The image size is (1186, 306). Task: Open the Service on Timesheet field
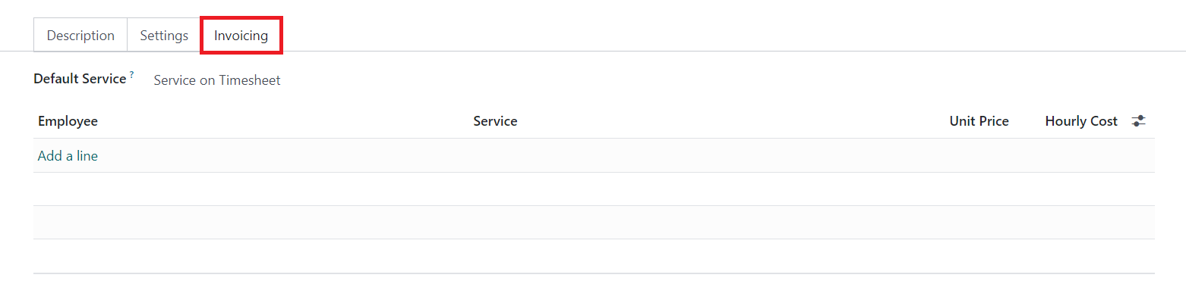coord(217,80)
